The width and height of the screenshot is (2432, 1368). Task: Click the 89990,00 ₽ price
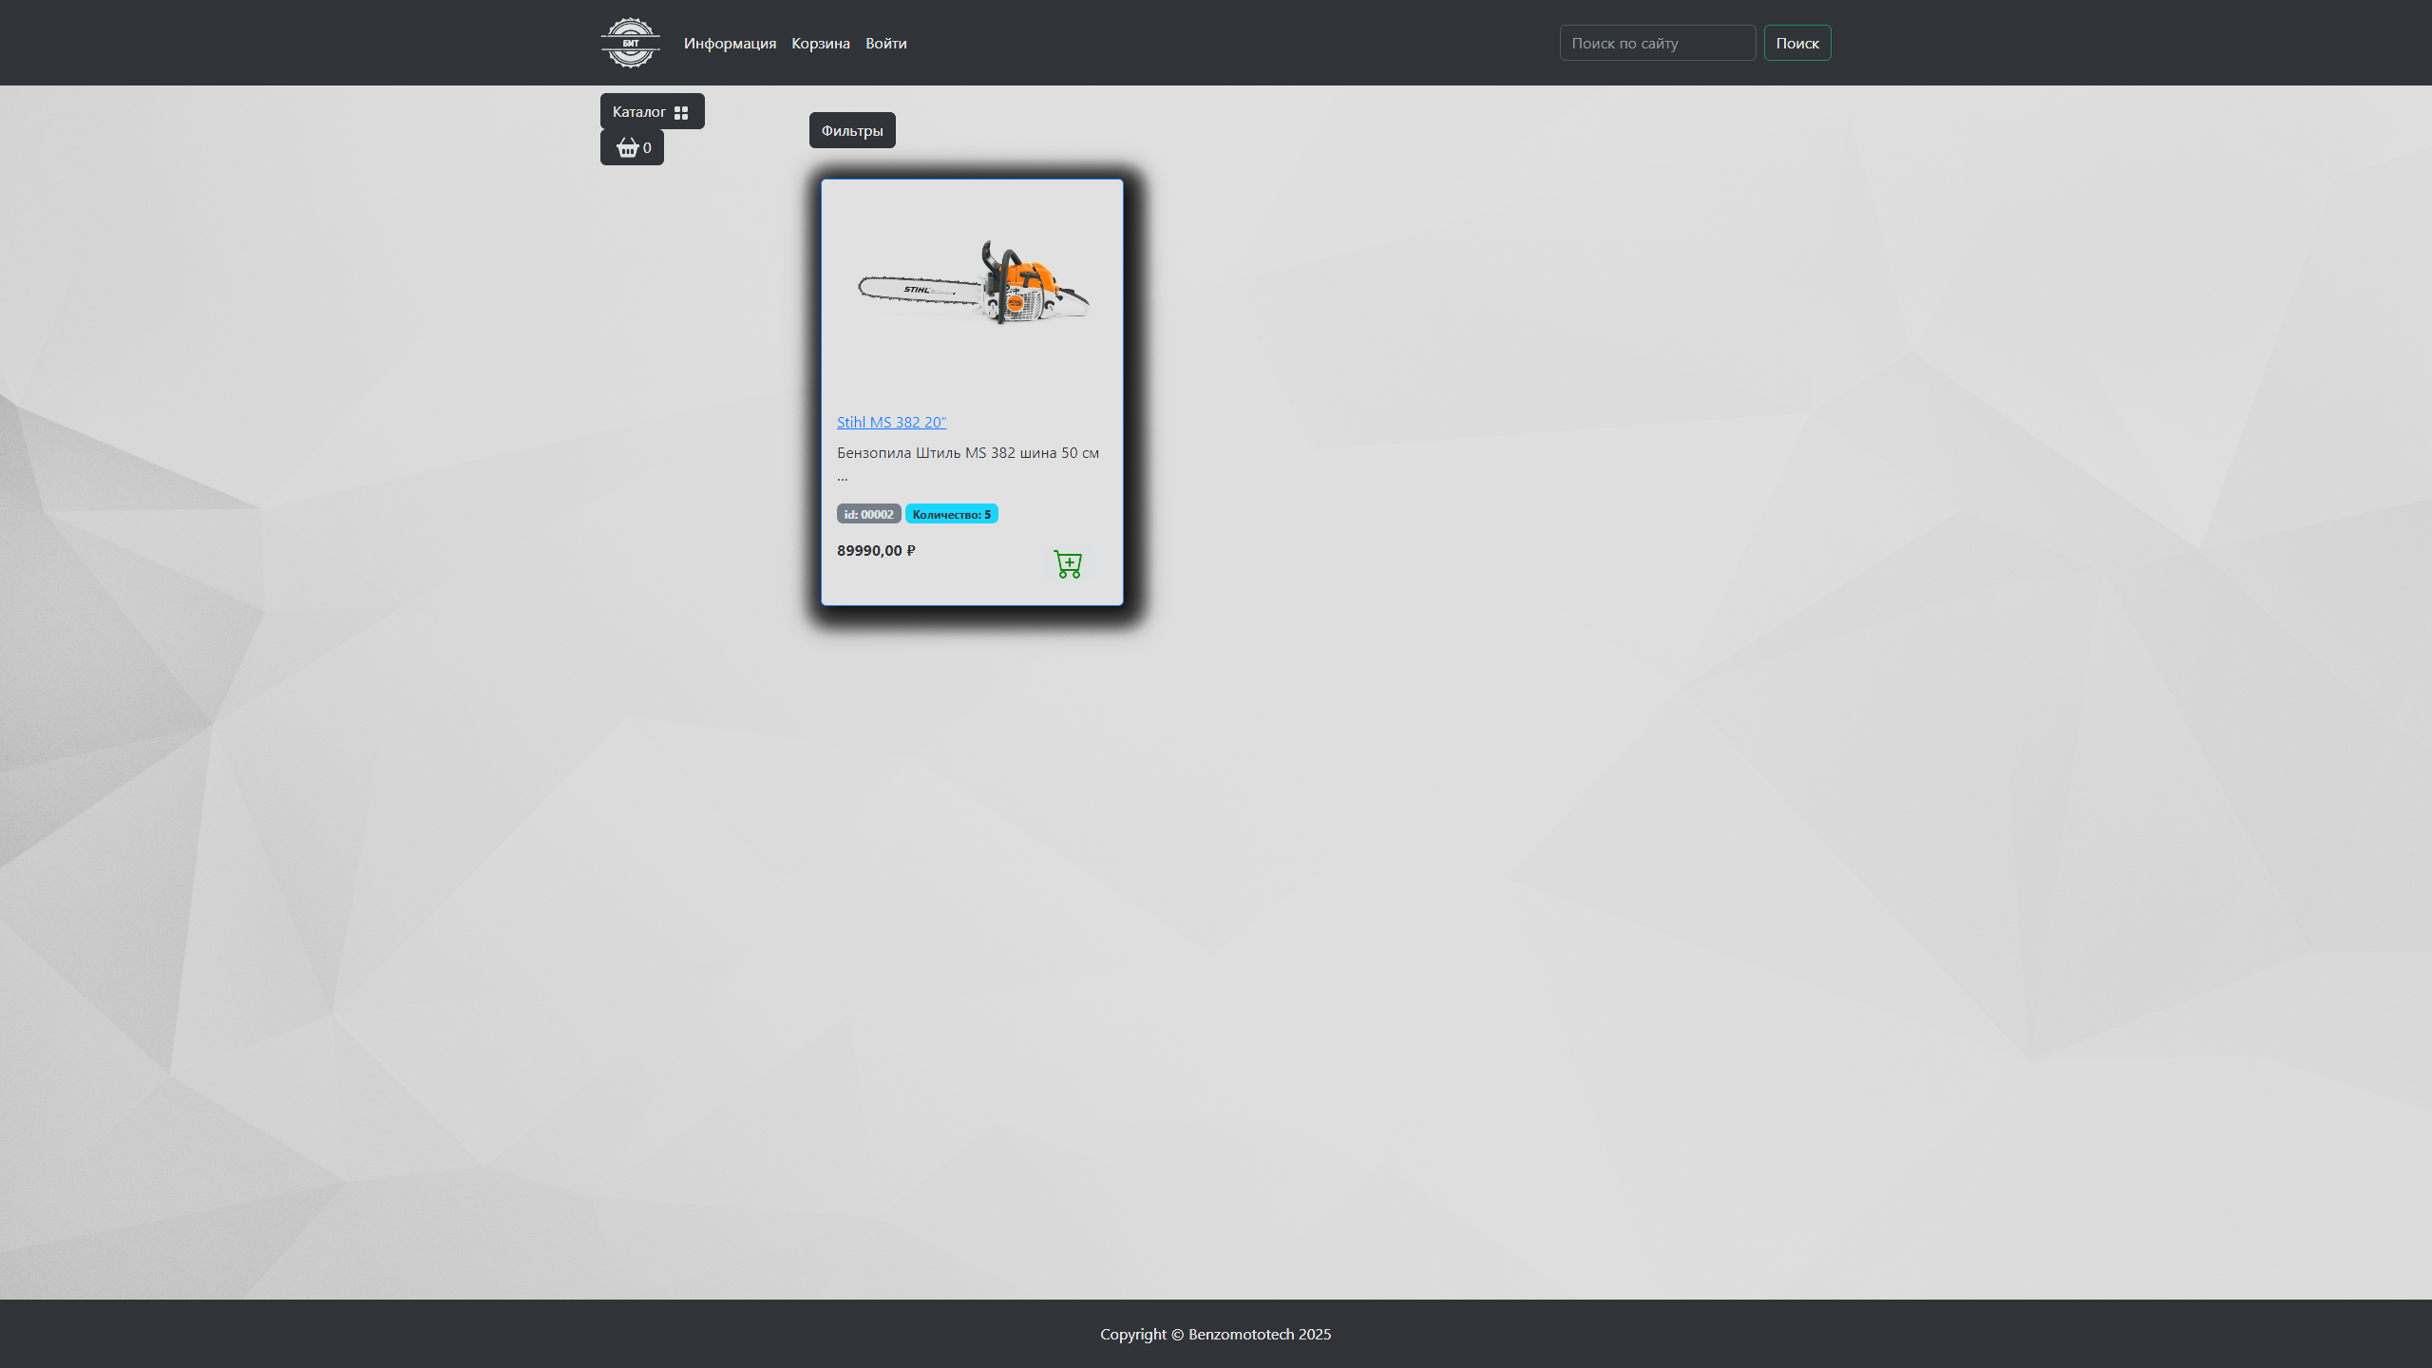(876, 550)
